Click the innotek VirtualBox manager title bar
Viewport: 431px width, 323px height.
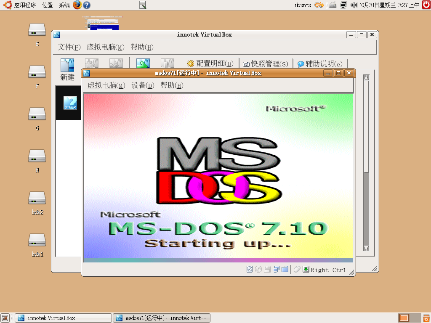coord(204,34)
